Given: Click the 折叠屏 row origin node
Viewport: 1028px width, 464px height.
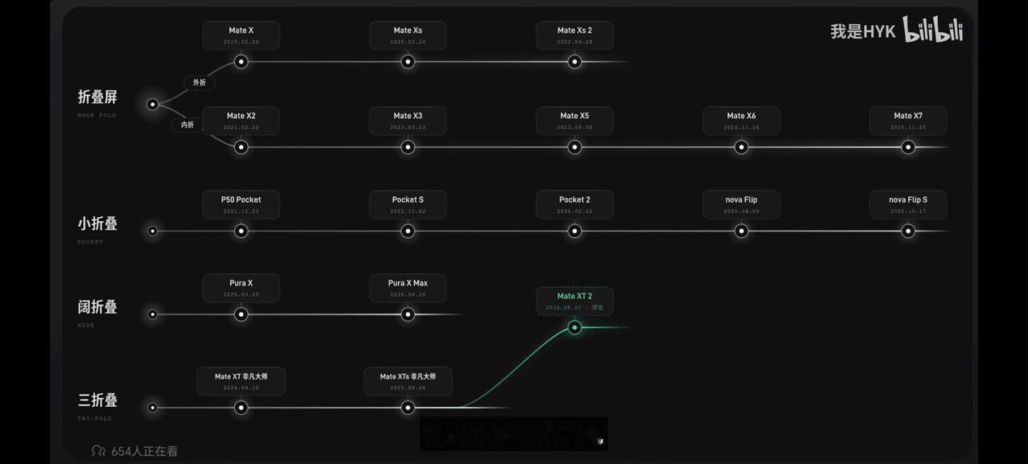Looking at the screenshot, I should pyautogui.click(x=152, y=104).
